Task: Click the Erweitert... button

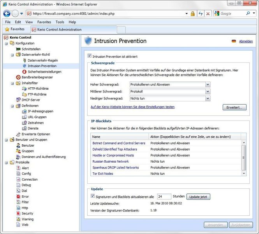Action: pyautogui.click(x=234, y=107)
